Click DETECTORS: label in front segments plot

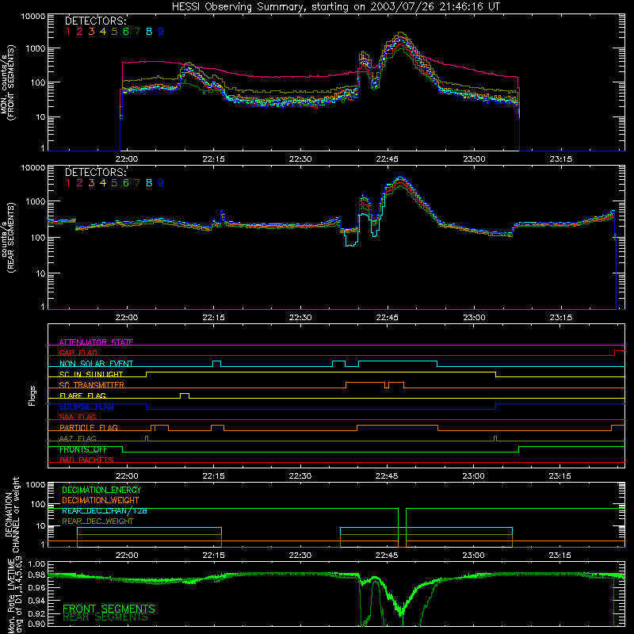(x=96, y=21)
